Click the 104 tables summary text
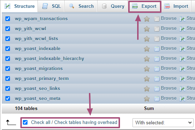The image size is (195, 130). [x=26, y=109]
